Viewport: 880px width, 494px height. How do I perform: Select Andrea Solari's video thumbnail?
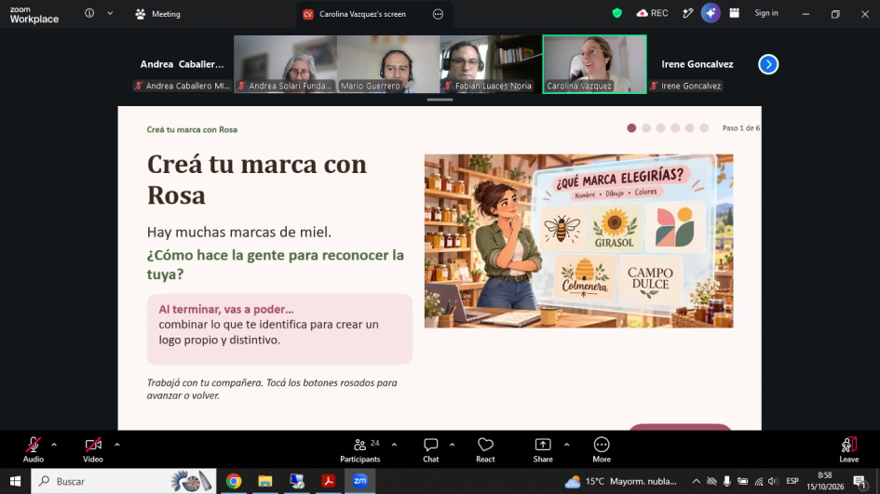point(285,64)
